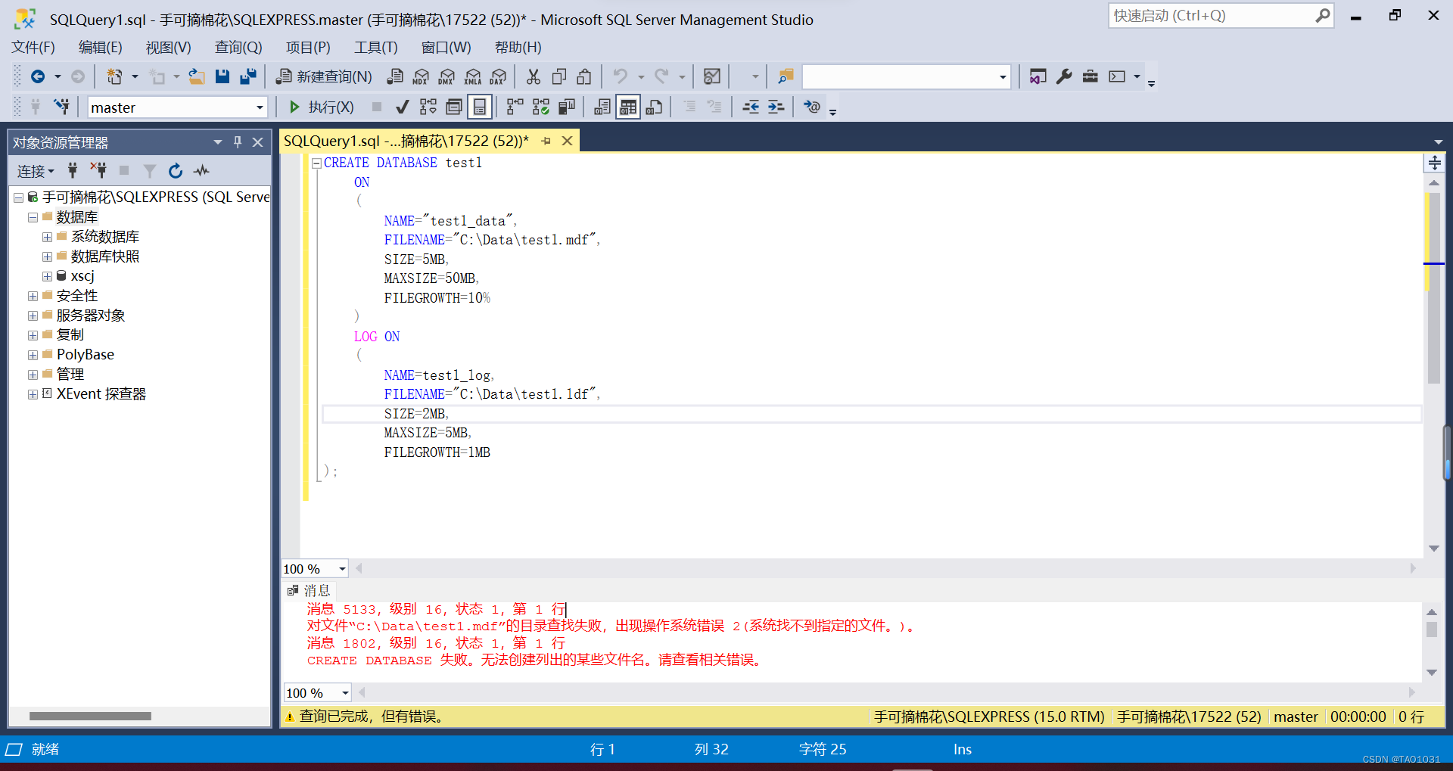
Task: Click the Open File folder icon
Action: pyautogui.click(x=197, y=76)
